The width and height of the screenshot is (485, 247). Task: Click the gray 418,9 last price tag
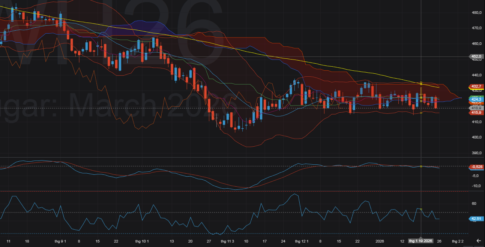point(476,108)
